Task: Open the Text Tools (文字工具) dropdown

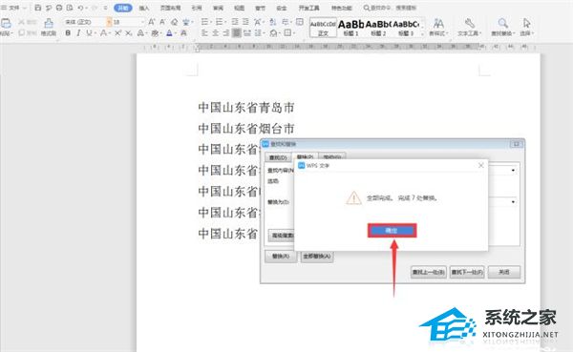Action: 470,27
